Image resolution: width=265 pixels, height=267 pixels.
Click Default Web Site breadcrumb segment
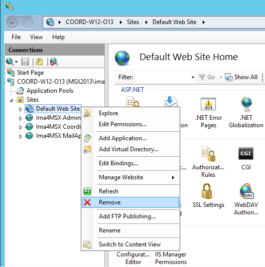coord(174,22)
